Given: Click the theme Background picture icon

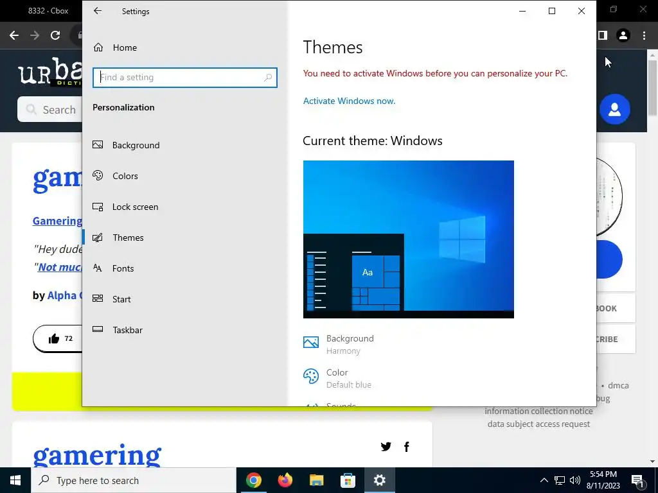Looking at the screenshot, I should [311, 343].
